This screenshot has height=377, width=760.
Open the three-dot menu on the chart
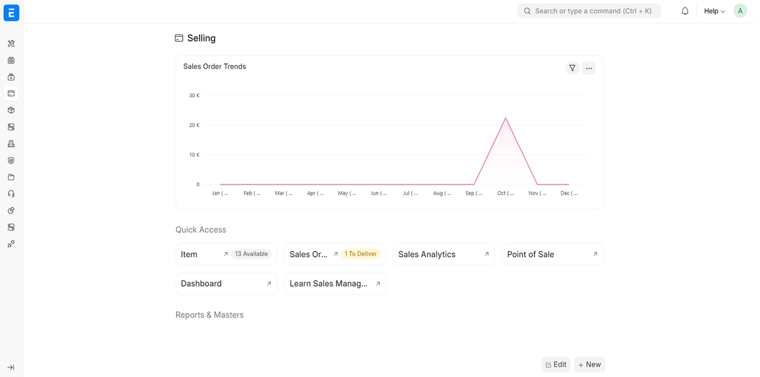pos(589,68)
